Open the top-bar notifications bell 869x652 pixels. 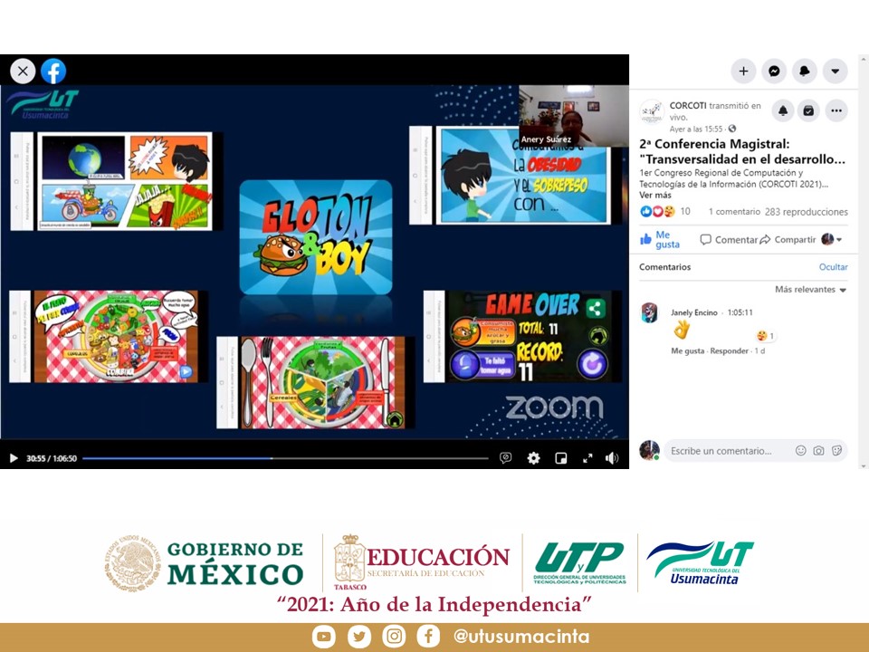[x=805, y=71]
